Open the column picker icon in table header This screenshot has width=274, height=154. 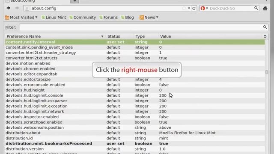click(x=265, y=36)
